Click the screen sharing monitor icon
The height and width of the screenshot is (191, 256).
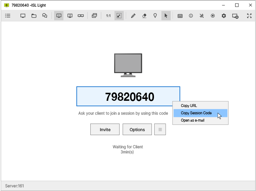pos(23,16)
